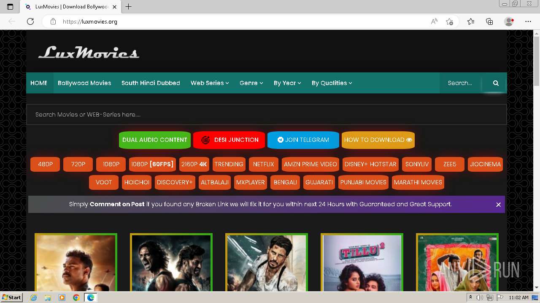Viewport: 540px width, 303px height.
Task: Focus the navbar Search... field
Action: point(461,83)
